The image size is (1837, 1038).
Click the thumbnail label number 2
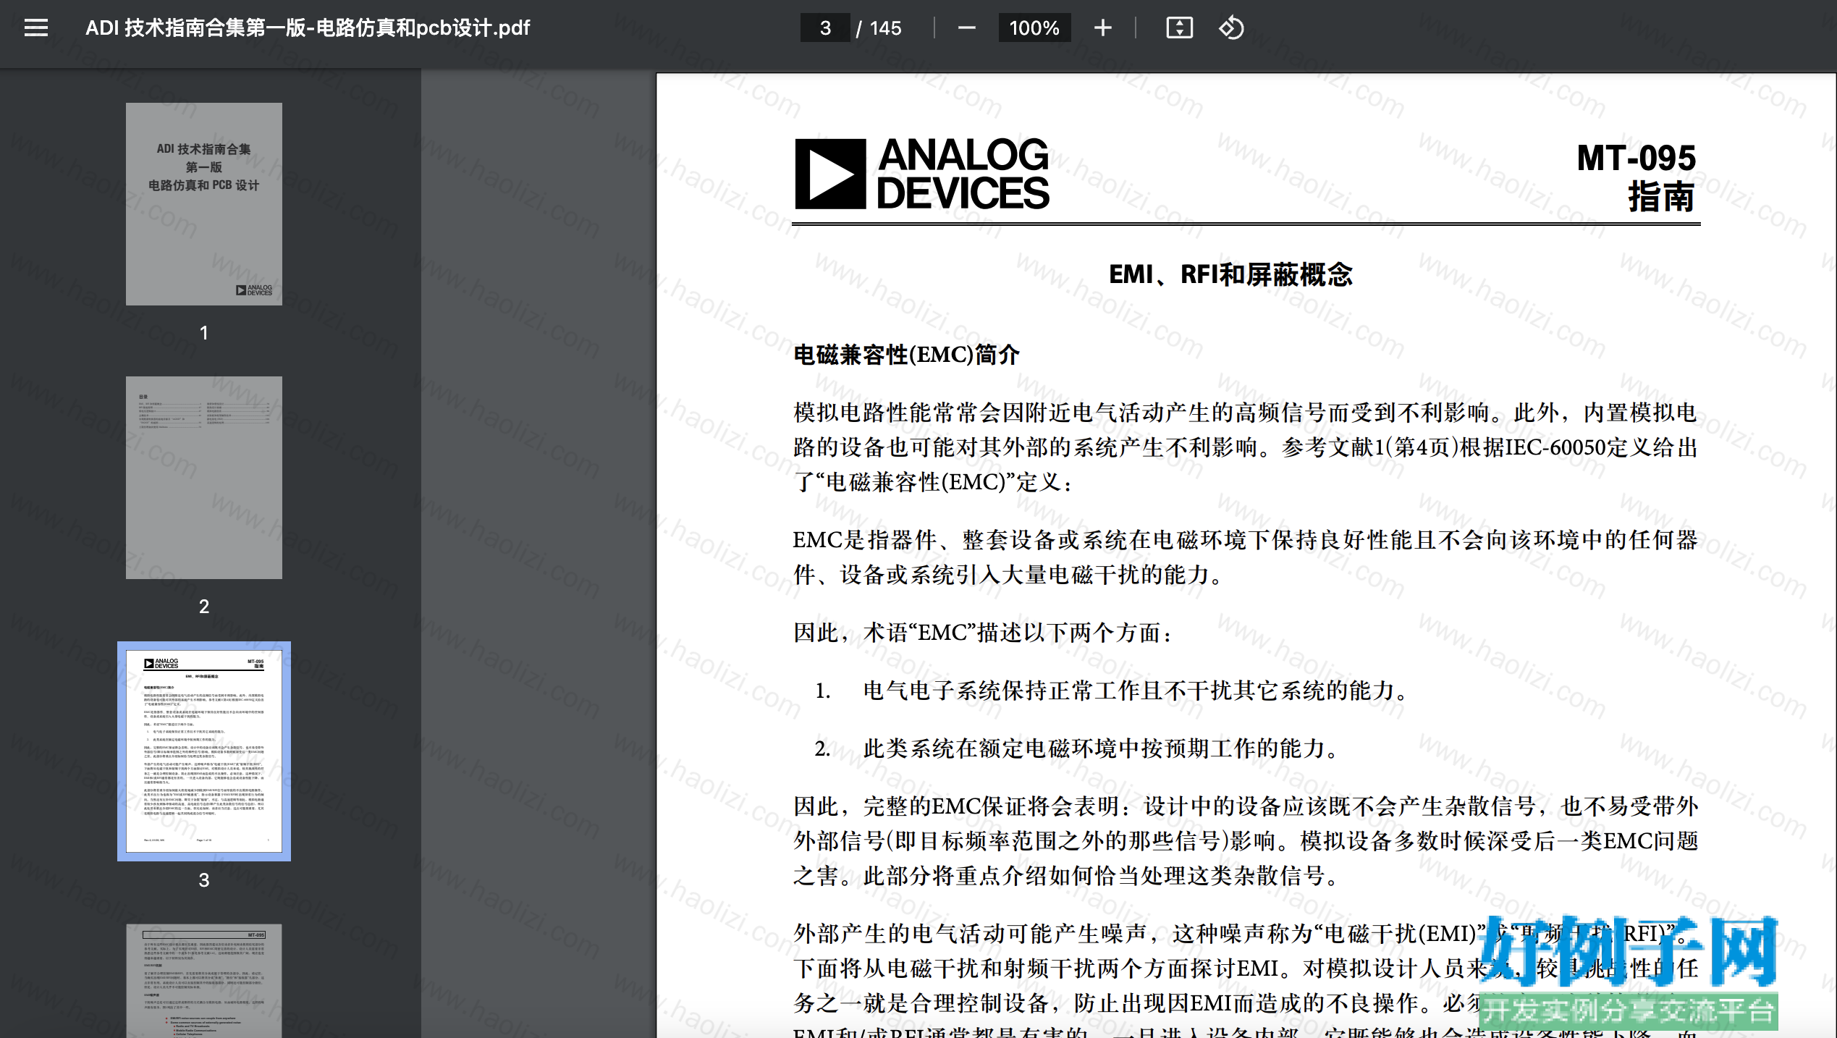tap(204, 607)
